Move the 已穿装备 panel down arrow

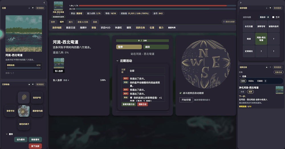pos(33,84)
